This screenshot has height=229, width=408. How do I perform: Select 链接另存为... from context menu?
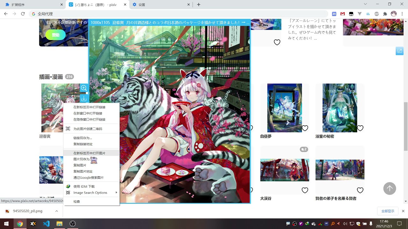click(x=91, y=138)
